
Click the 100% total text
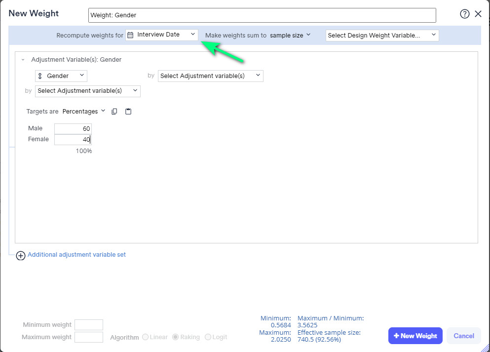click(84, 151)
